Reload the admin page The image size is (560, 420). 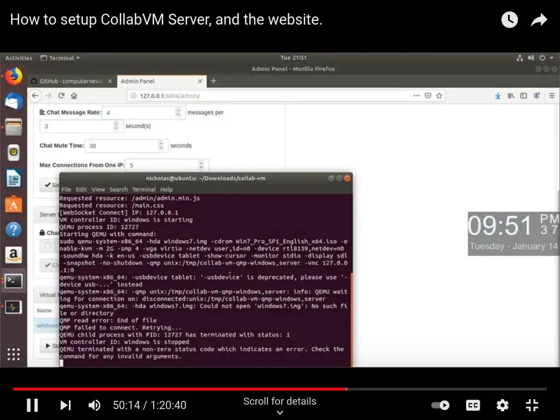coord(61,95)
